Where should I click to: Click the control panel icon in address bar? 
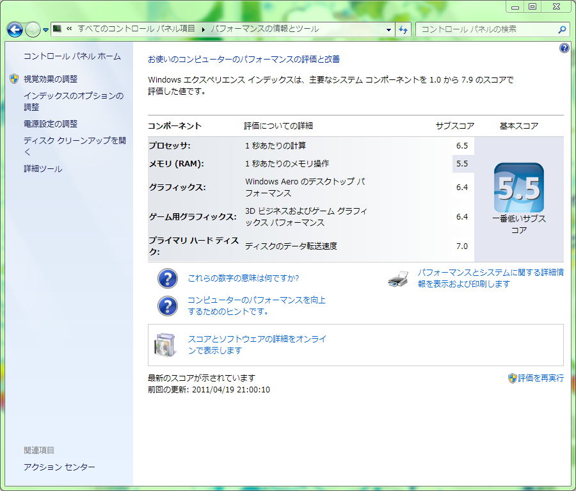pos(58,29)
